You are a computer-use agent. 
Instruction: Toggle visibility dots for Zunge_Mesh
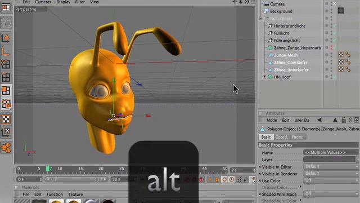331,55
